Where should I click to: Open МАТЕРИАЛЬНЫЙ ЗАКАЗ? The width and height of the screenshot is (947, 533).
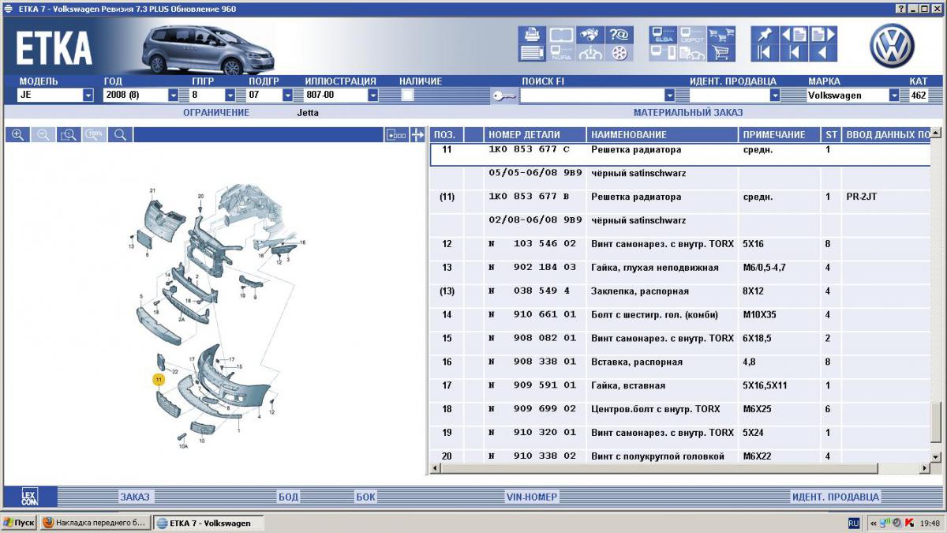[x=688, y=113]
